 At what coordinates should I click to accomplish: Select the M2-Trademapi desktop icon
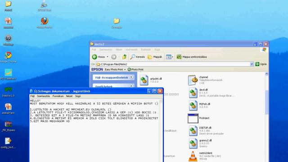(8, 74)
